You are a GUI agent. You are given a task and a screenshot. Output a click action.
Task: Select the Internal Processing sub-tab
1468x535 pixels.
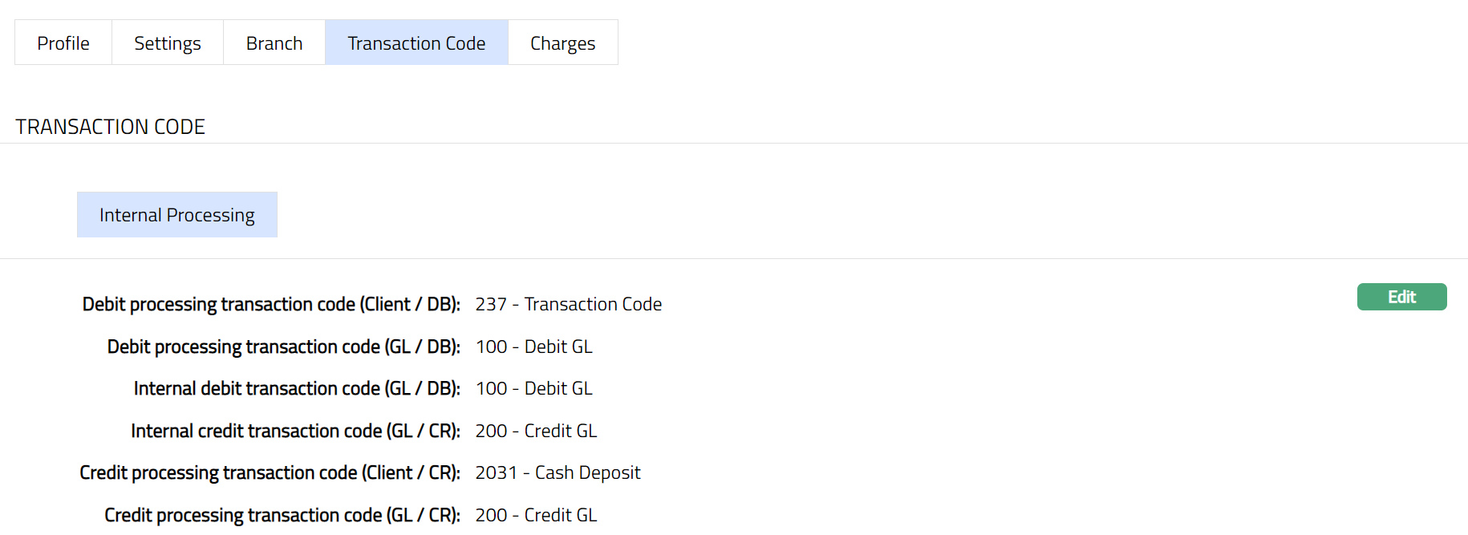[x=176, y=215]
